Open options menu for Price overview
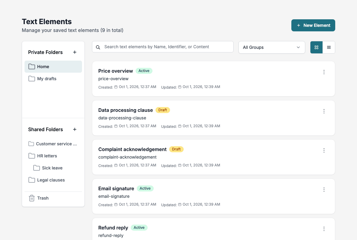Image resolution: width=357 pixels, height=240 pixels. point(324,72)
